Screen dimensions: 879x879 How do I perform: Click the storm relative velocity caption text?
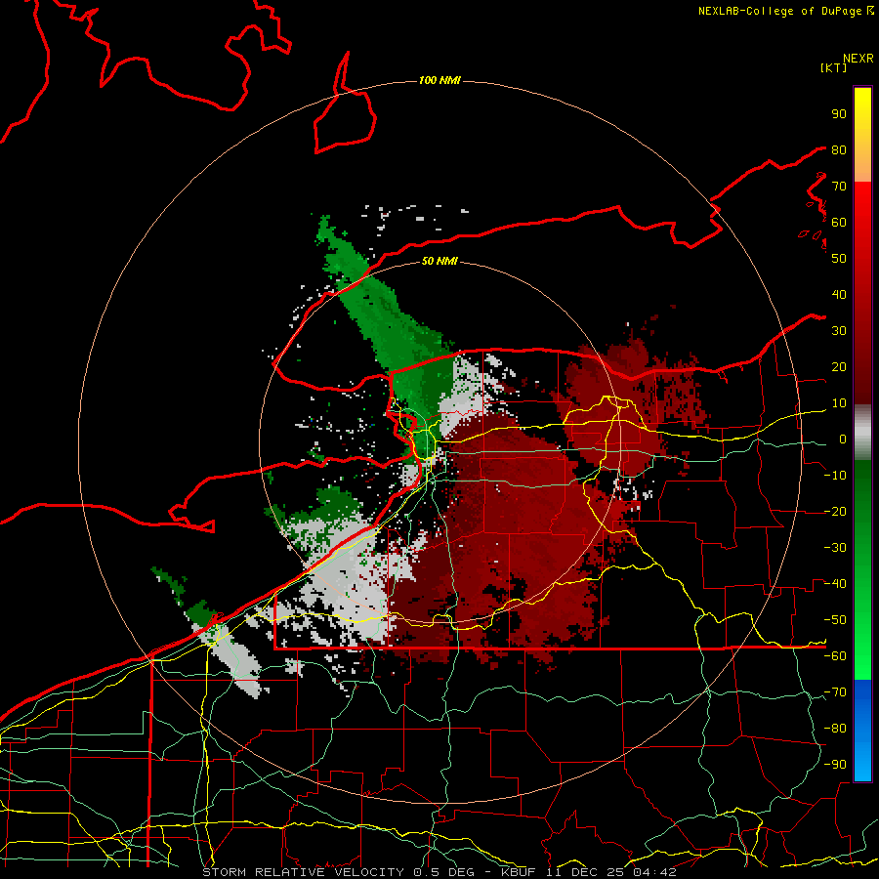point(439,872)
